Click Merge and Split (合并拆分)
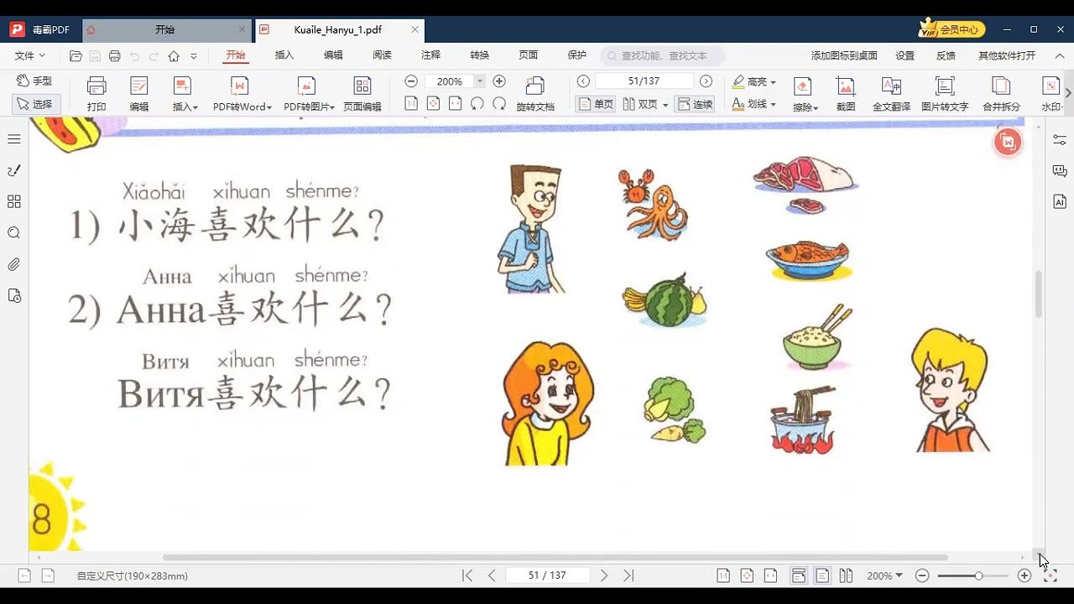Viewport: 1074px width, 604px height. [x=1001, y=94]
